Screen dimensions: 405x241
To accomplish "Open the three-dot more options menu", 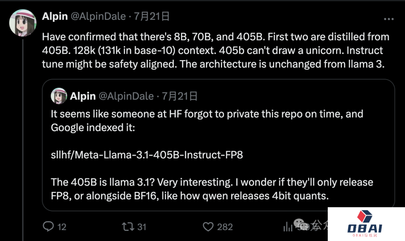I will [x=388, y=19].
